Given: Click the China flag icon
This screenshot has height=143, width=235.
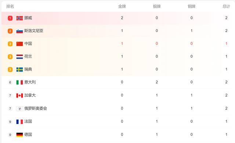Looking at the screenshot, I should (19, 44).
